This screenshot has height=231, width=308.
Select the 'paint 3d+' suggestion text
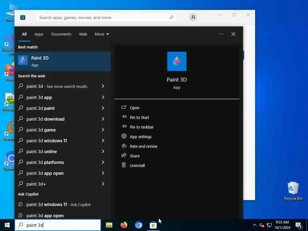(x=36, y=184)
